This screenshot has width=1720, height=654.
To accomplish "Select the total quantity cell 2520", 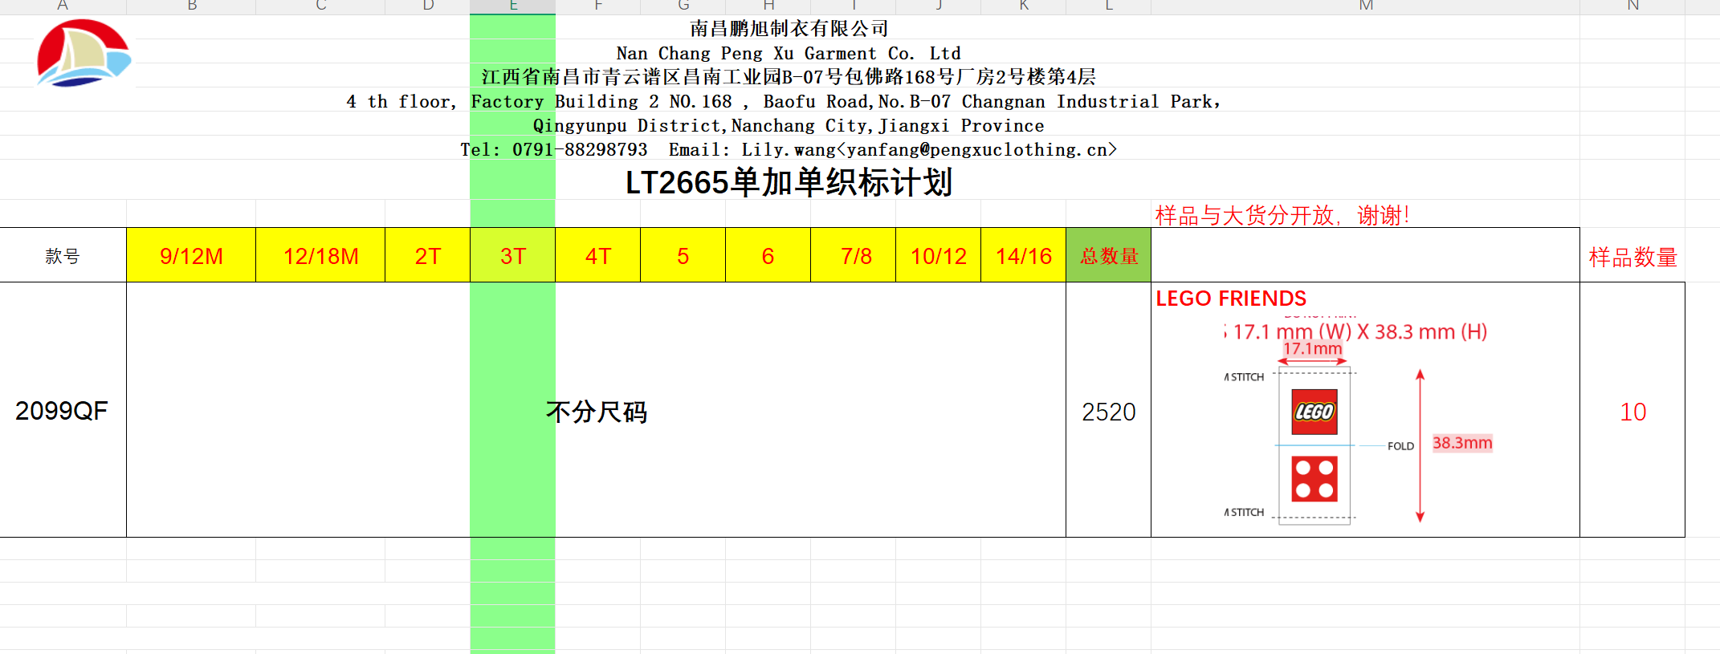I will (x=1108, y=412).
